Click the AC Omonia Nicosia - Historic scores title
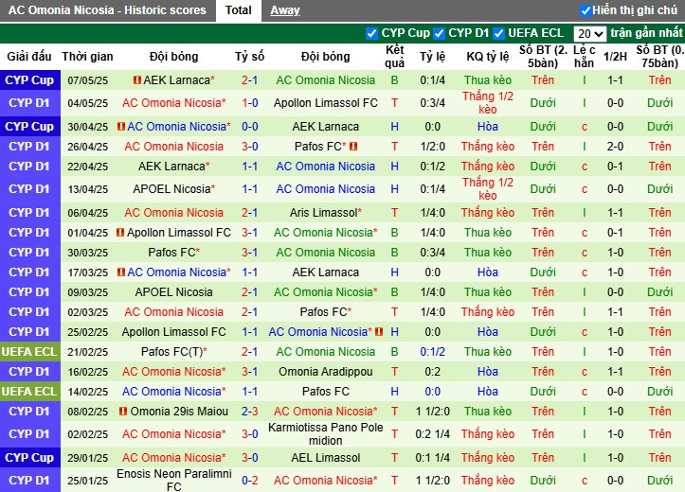Image resolution: width=685 pixels, height=492 pixels. click(107, 10)
